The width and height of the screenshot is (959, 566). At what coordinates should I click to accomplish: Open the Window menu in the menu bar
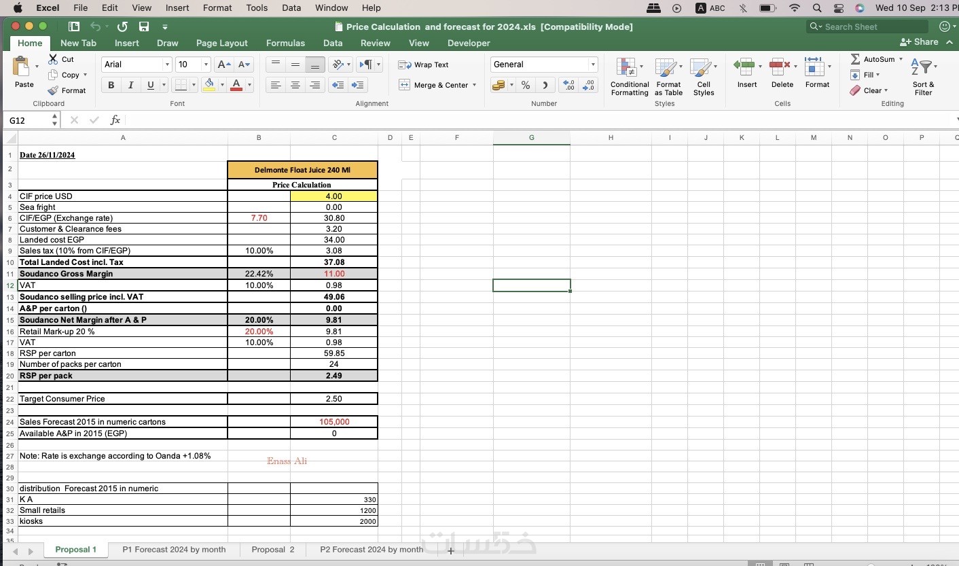pyautogui.click(x=331, y=7)
